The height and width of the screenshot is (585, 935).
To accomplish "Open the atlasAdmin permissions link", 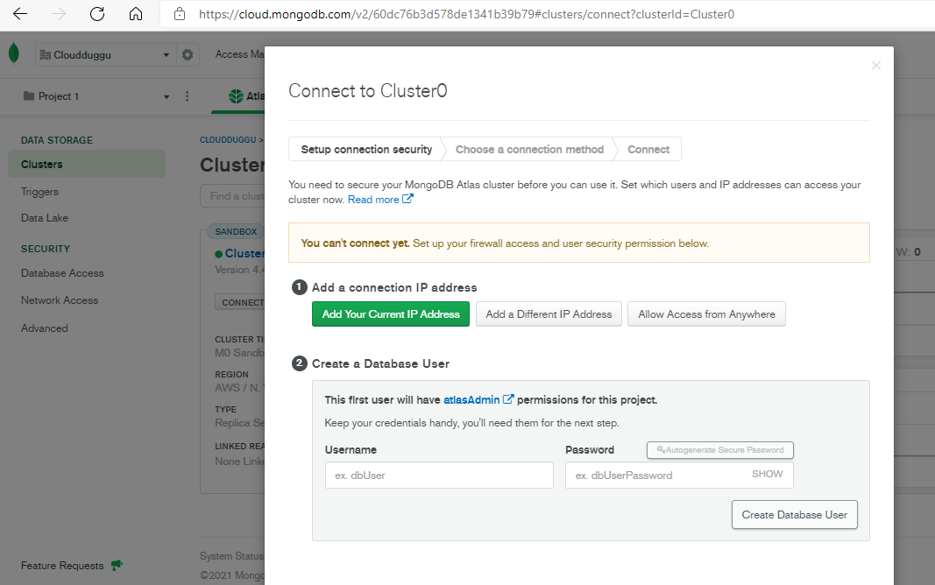I will (478, 399).
